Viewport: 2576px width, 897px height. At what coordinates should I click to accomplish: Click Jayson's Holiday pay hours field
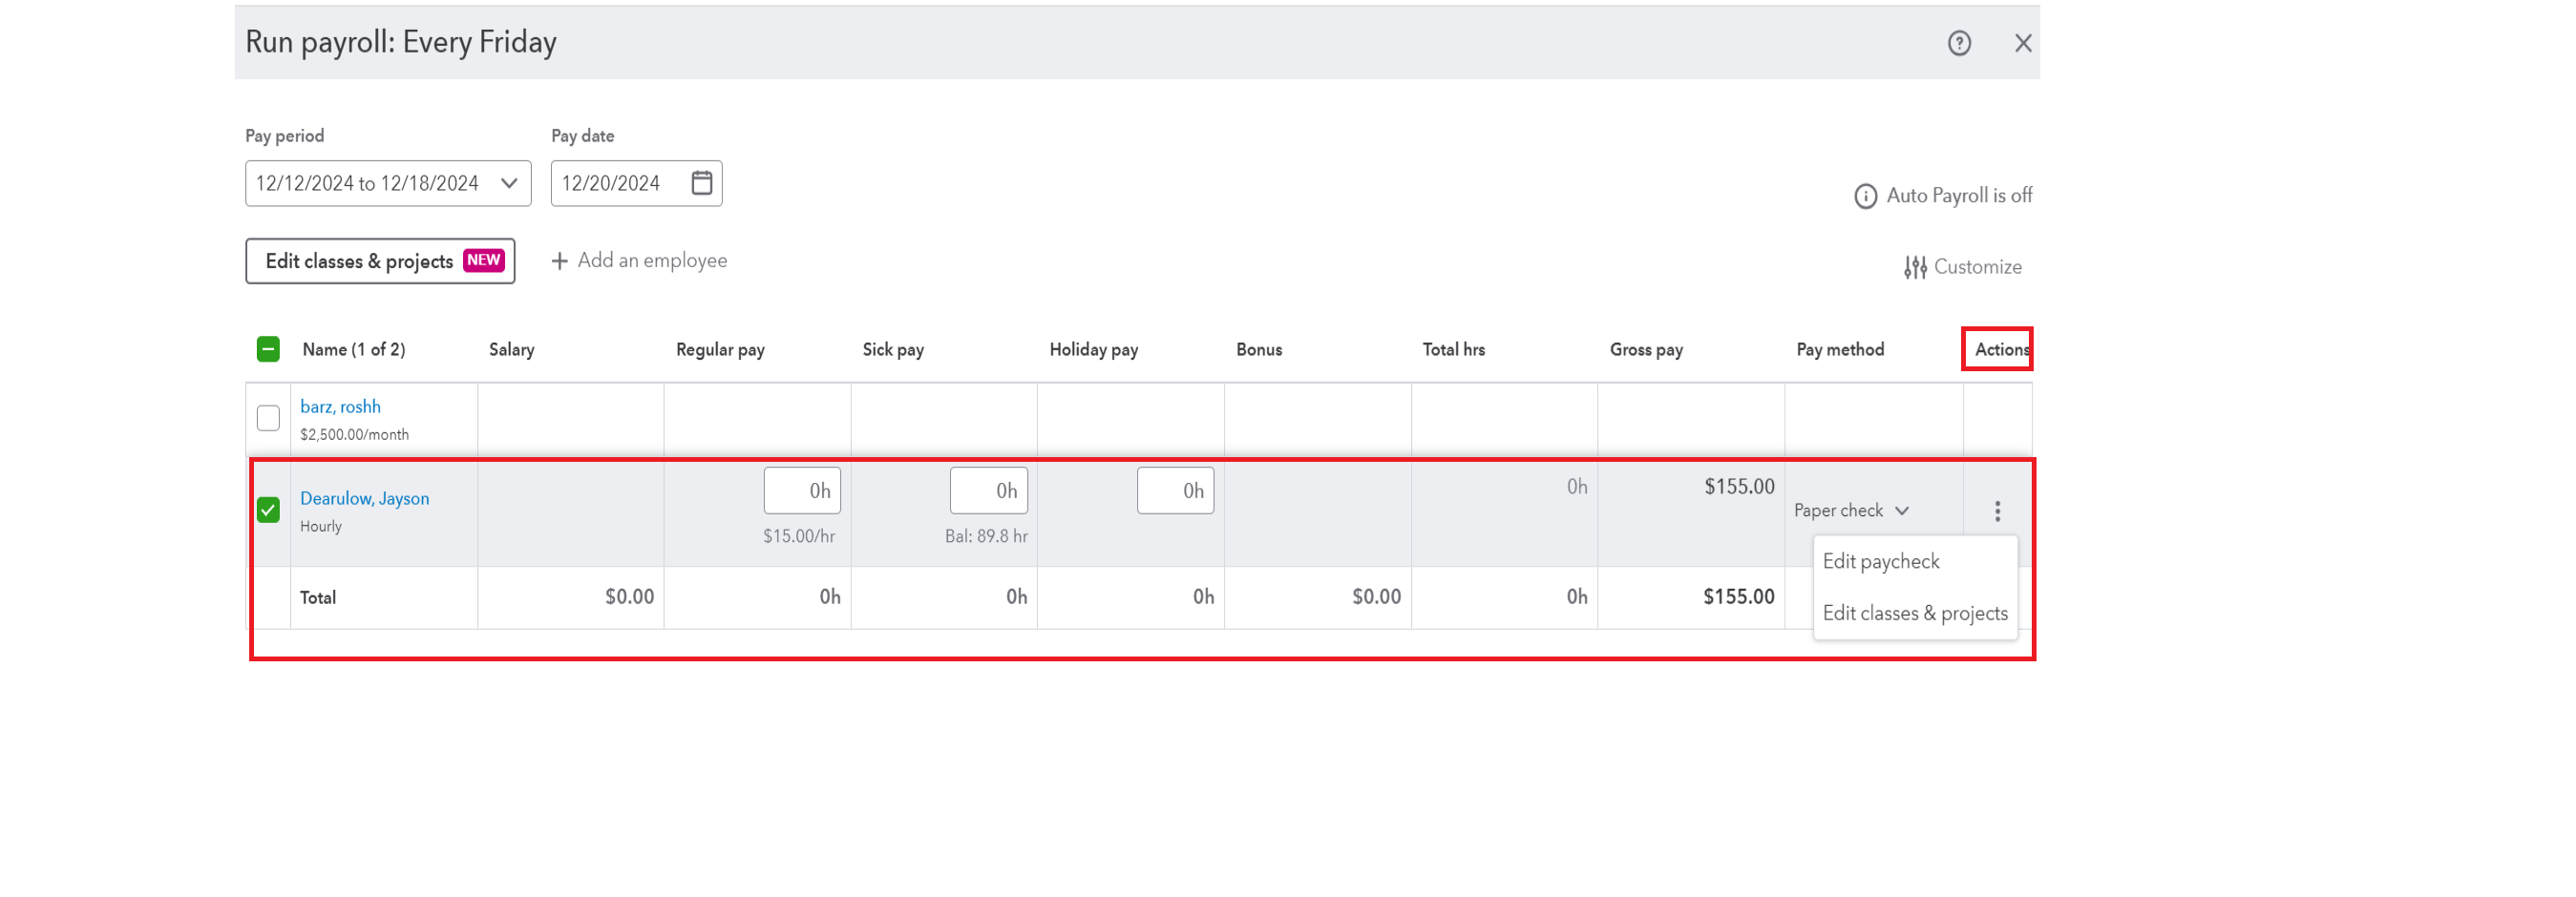coord(1175,490)
